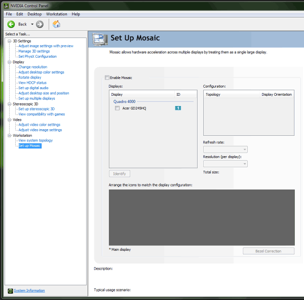Check the Acer GD245HQ display checkbox
304x300 pixels.
(x=118, y=108)
